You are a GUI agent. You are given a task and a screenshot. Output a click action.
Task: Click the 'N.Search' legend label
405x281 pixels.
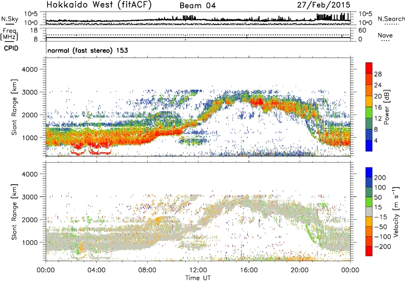(x=391, y=19)
